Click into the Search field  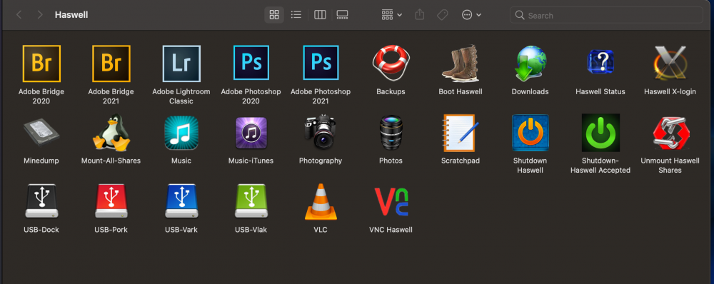coord(606,15)
